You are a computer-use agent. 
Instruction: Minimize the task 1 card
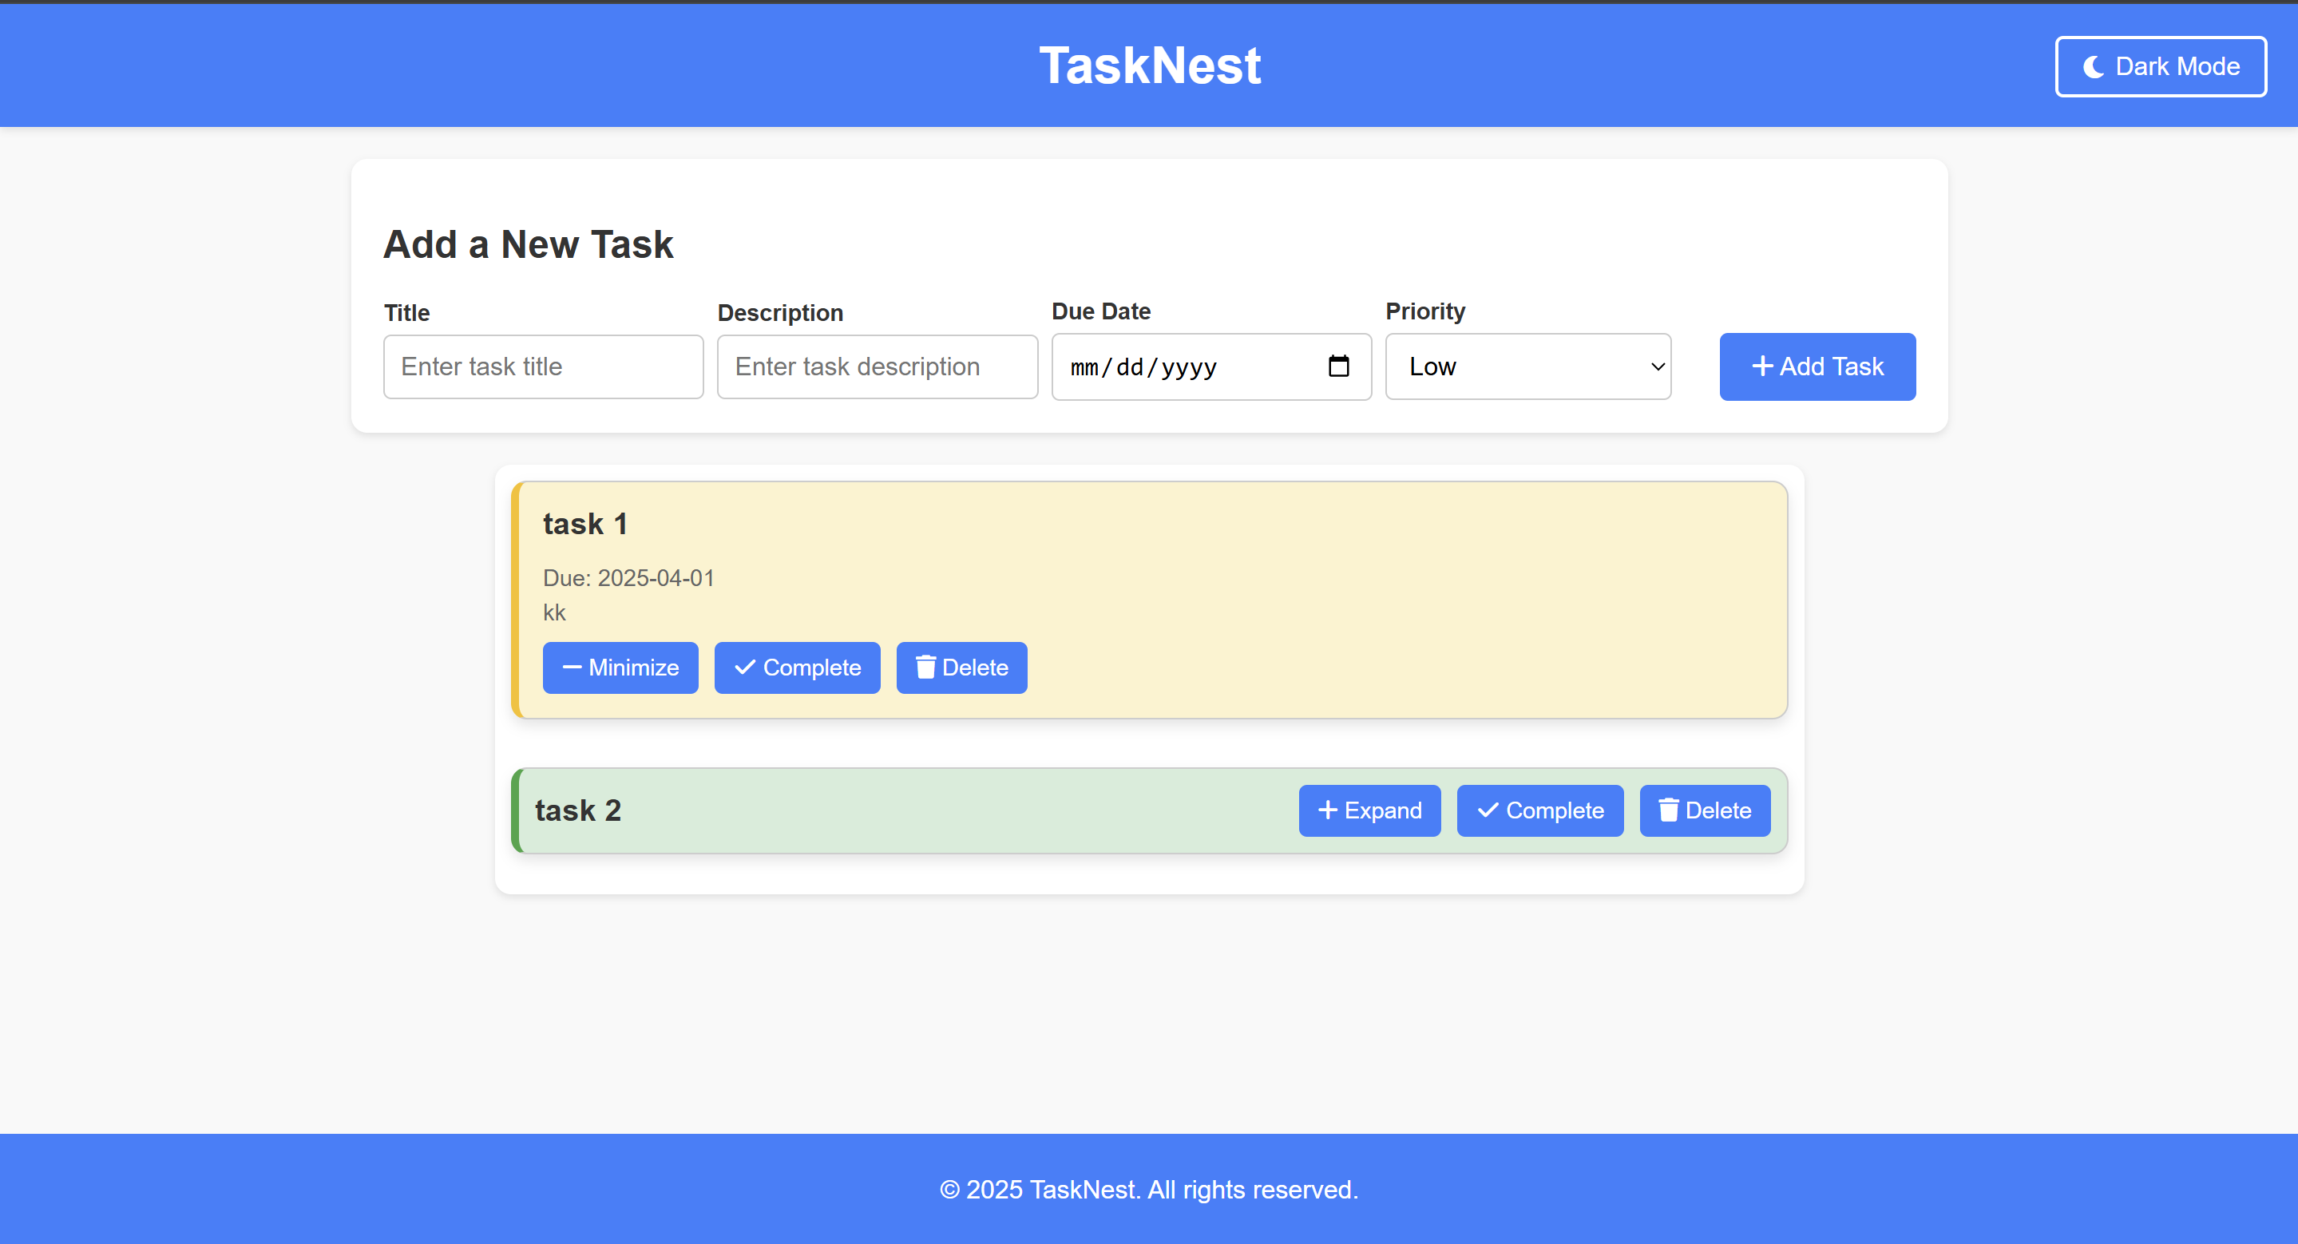point(620,668)
